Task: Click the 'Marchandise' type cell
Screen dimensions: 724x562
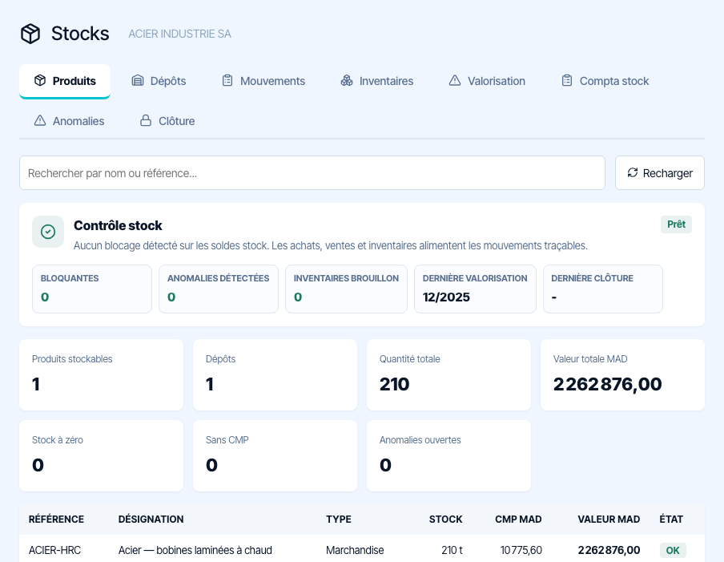Action: (355, 550)
